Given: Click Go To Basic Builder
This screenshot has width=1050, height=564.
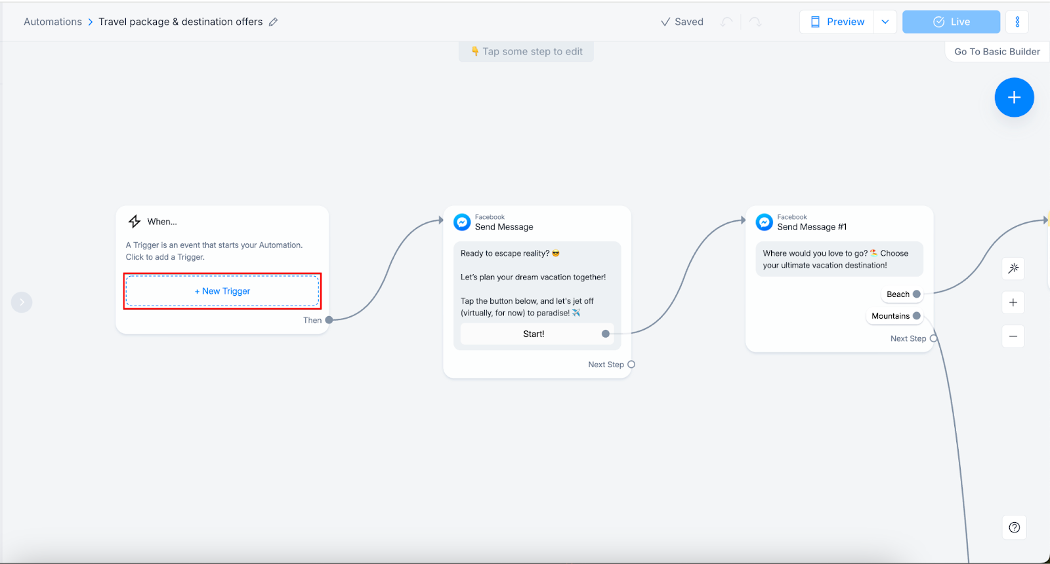Looking at the screenshot, I should point(997,52).
